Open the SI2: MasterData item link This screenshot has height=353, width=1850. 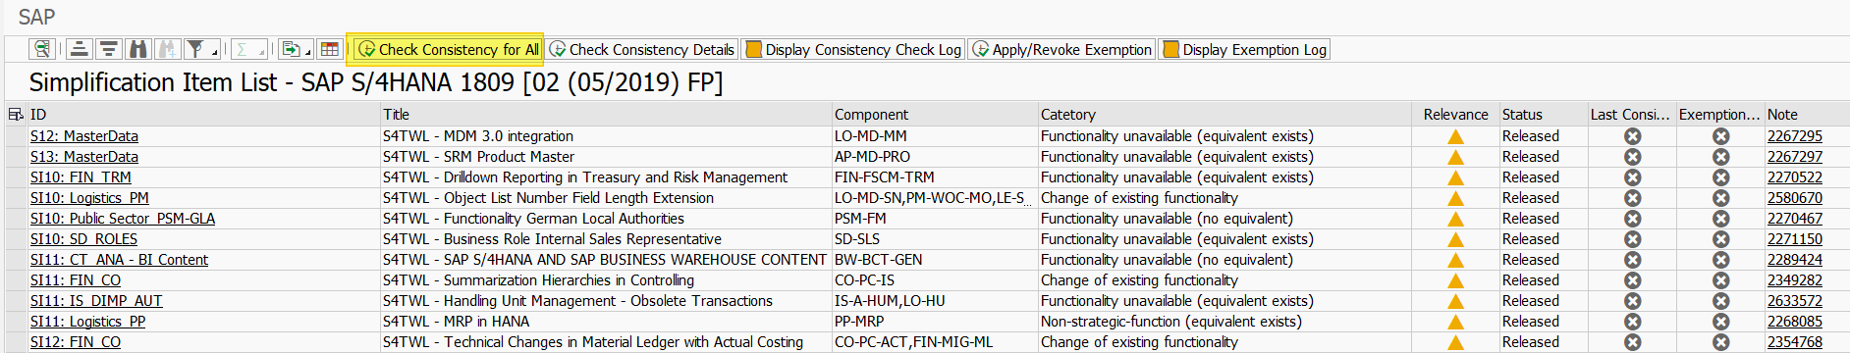84,136
